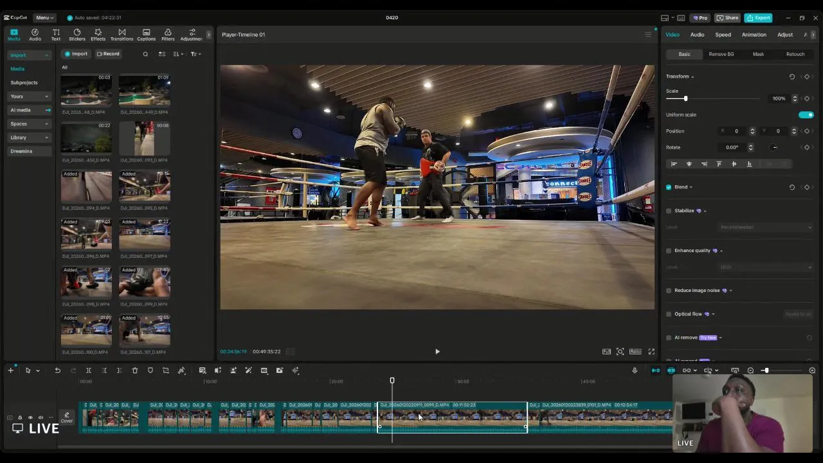Image resolution: width=823 pixels, height=463 pixels.
Task: Click the Scale slider handle
Action: 685,98
